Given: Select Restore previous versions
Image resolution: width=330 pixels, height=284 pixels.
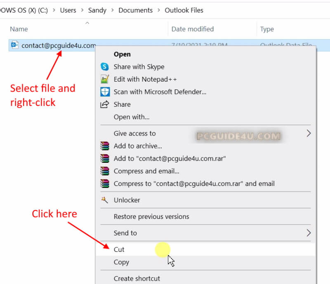Looking at the screenshot, I should 151,216.
